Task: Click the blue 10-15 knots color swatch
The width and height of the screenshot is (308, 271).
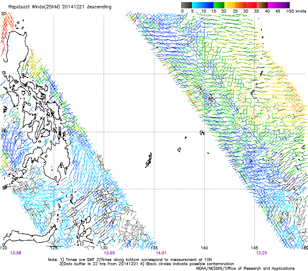Action: [208, 5]
